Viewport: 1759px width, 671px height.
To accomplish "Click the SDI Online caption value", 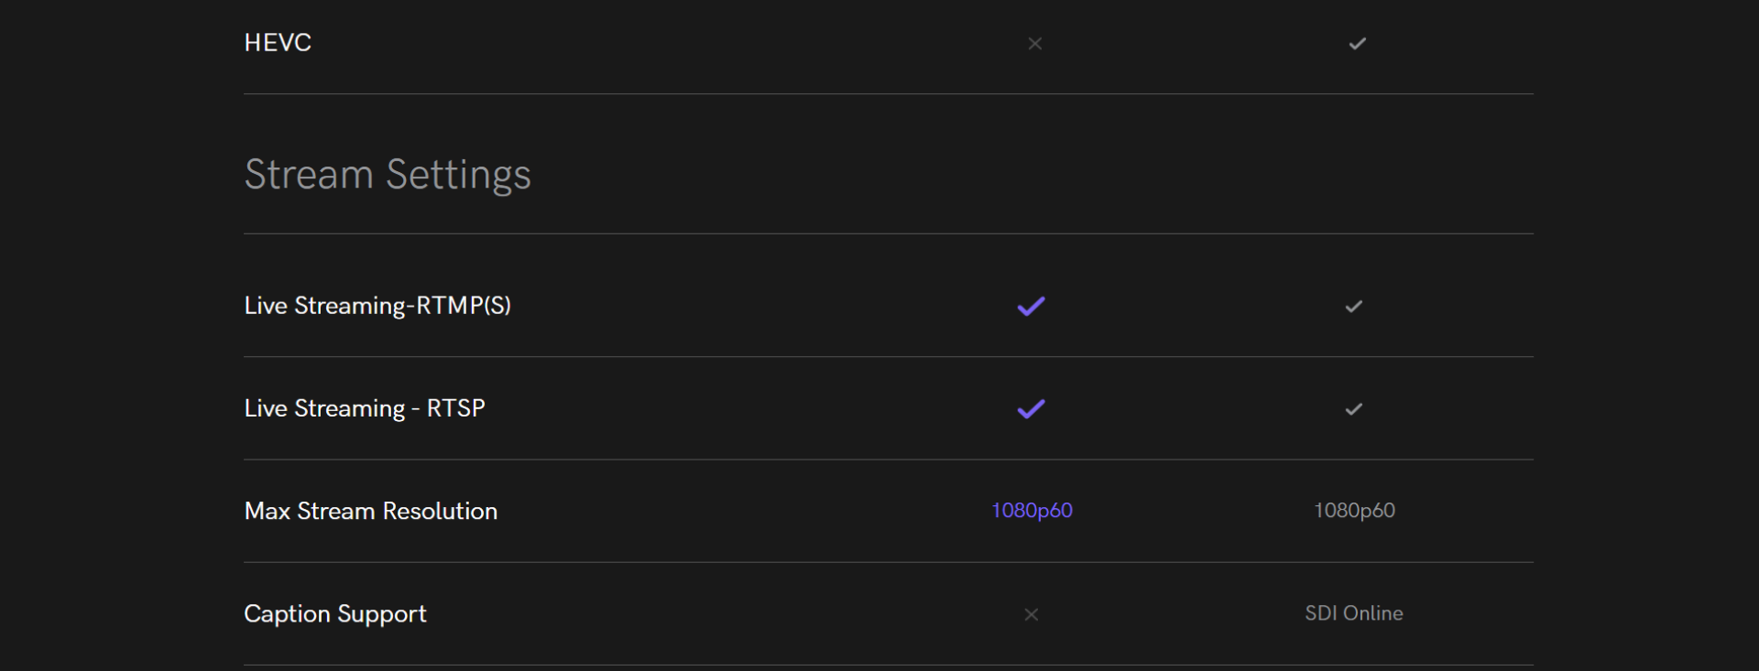I will [1354, 613].
